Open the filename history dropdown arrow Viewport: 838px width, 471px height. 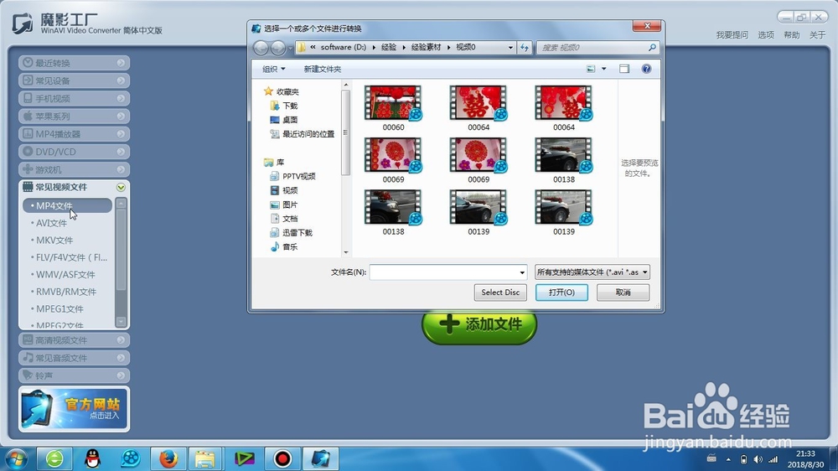522,272
